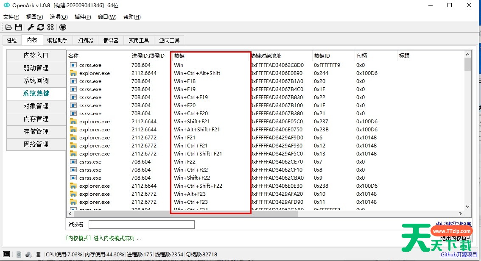Screen dimensions: 481x261
Task: Open the GitHub cat logo icon
Action: point(63,27)
